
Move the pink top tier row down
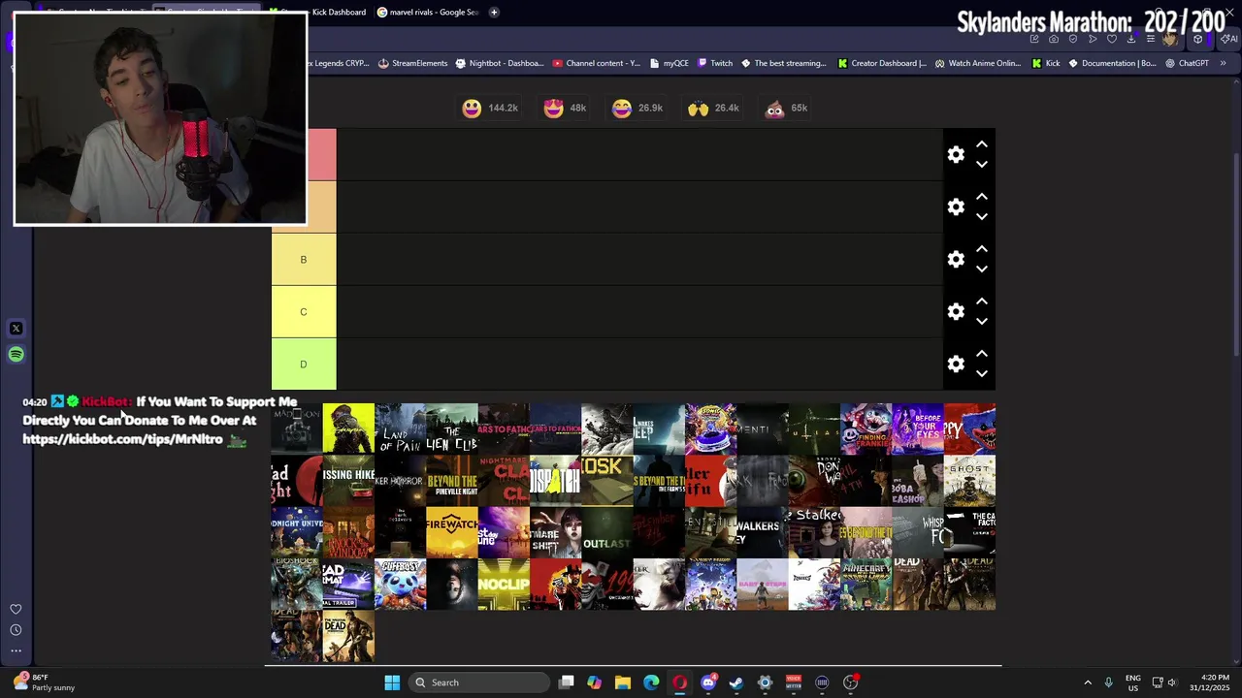[982, 165]
